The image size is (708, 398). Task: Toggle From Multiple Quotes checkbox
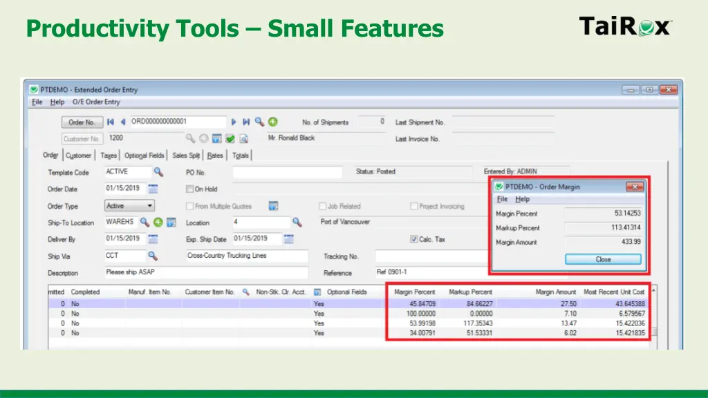point(189,206)
